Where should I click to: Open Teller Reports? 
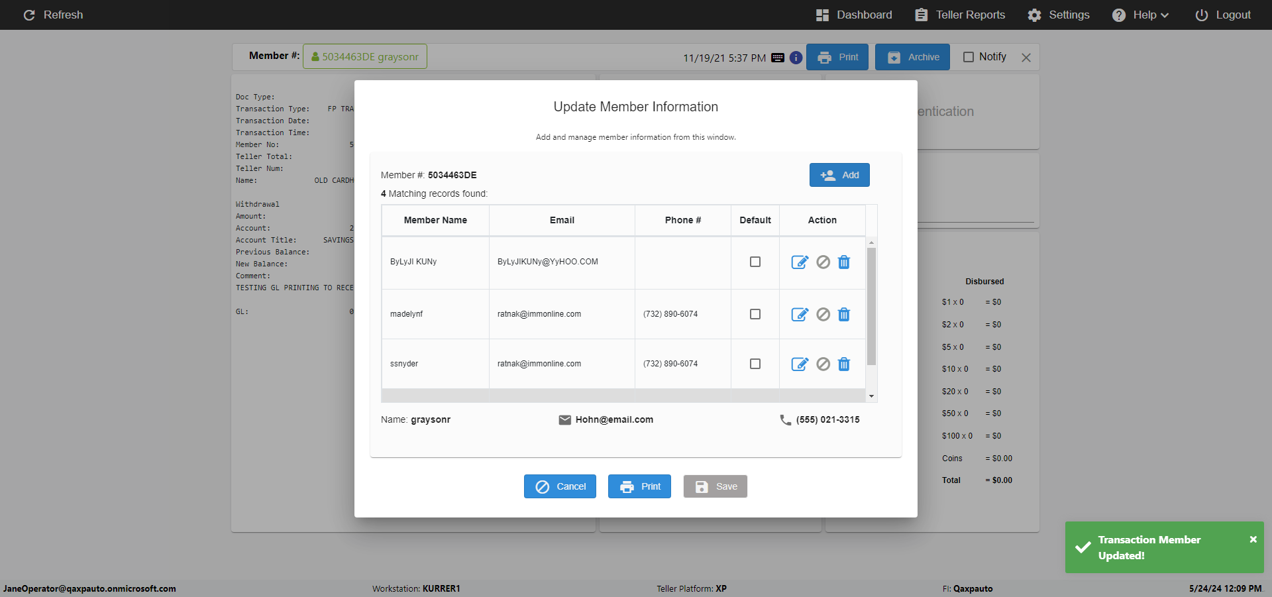(x=960, y=15)
